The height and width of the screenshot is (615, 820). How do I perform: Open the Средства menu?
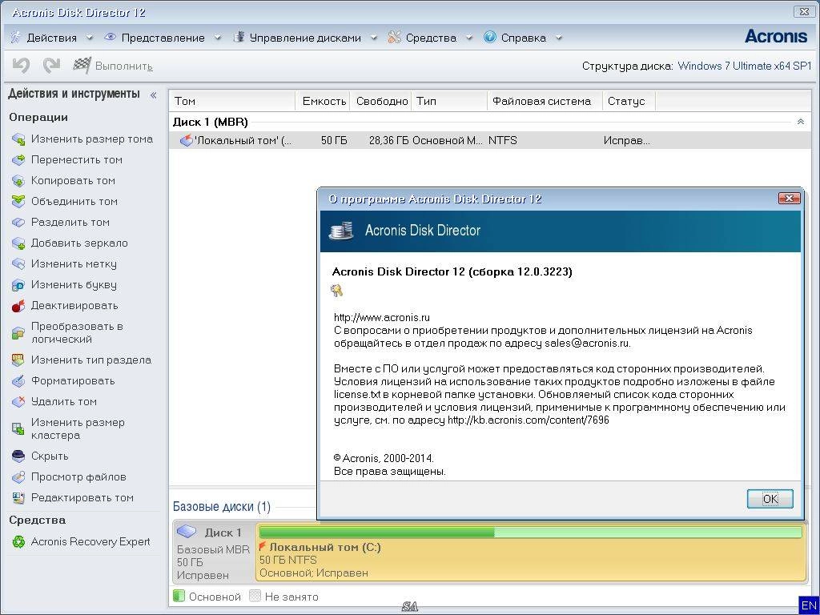(x=431, y=38)
